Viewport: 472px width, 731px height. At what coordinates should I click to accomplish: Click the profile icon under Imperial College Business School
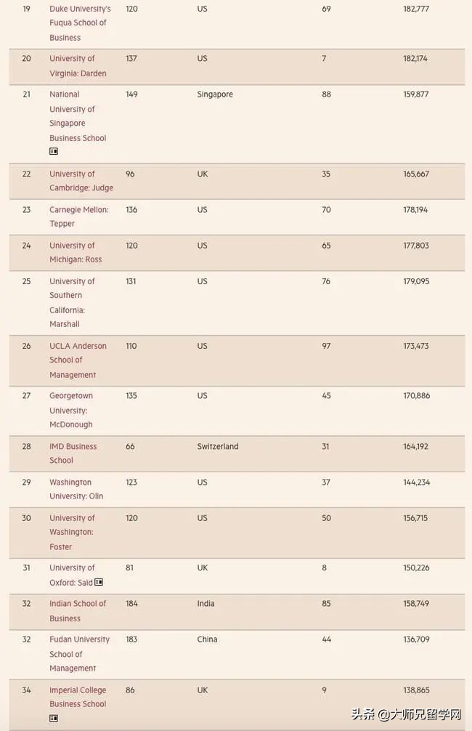54,718
